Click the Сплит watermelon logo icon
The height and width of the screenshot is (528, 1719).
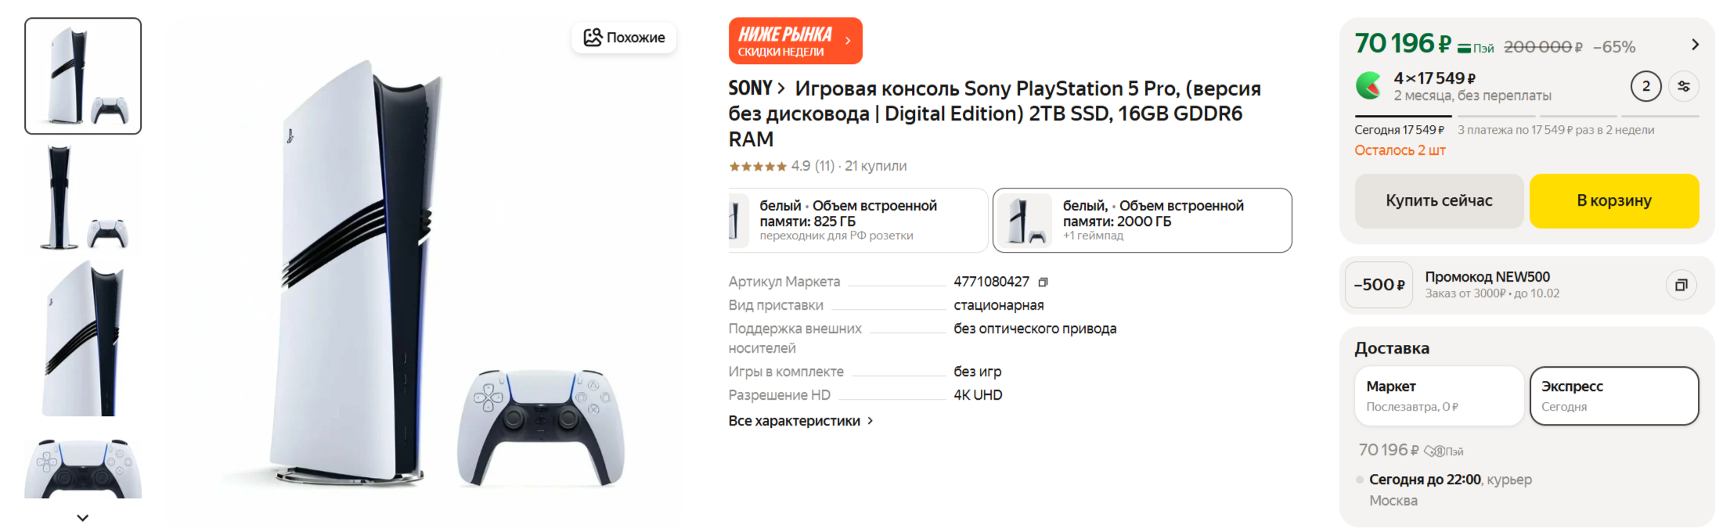pyautogui.click(x=1370, y=85)
